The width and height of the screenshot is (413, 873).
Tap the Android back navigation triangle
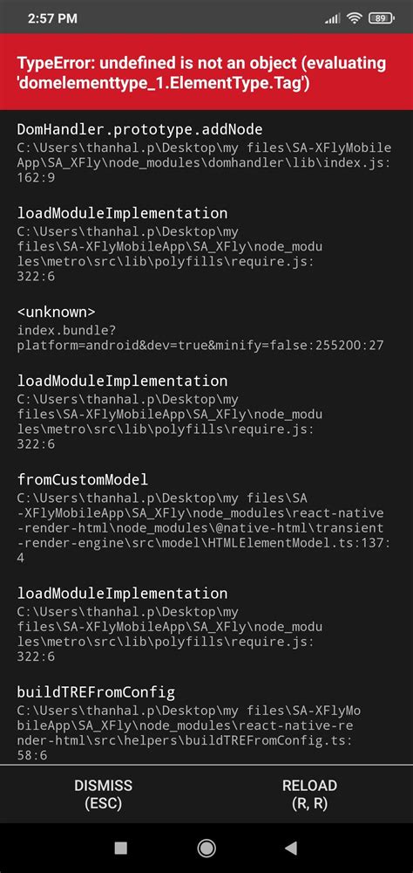click(290, 848)
